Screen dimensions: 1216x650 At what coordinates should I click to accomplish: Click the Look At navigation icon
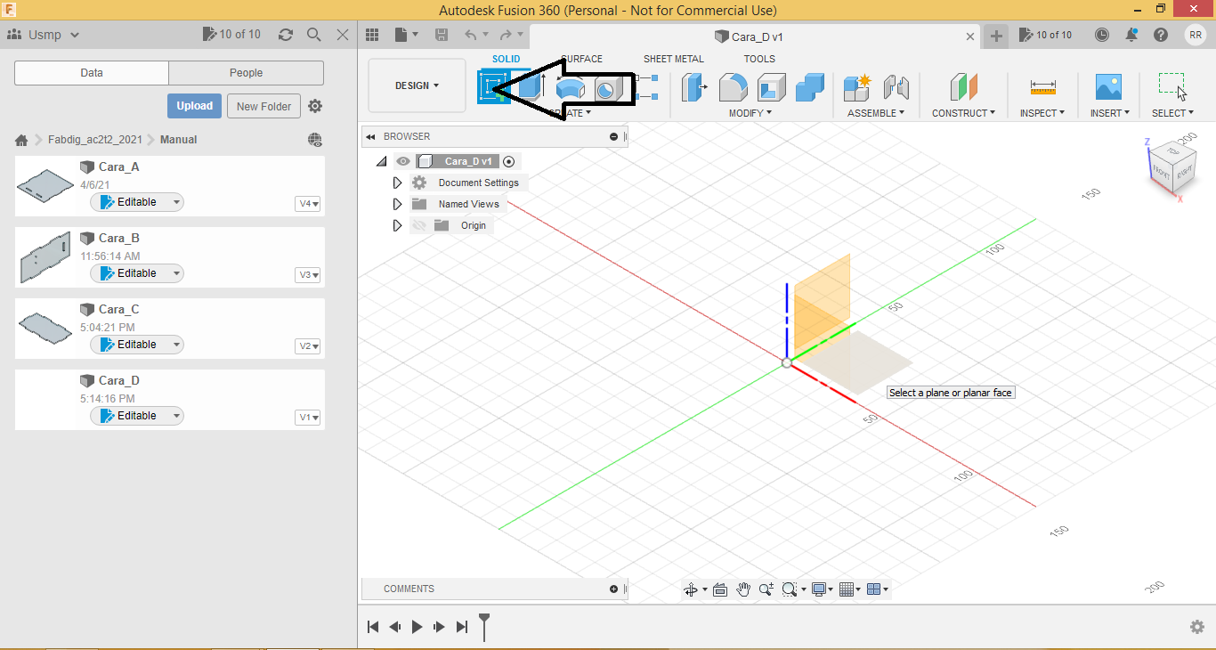[x=720, y=589]
